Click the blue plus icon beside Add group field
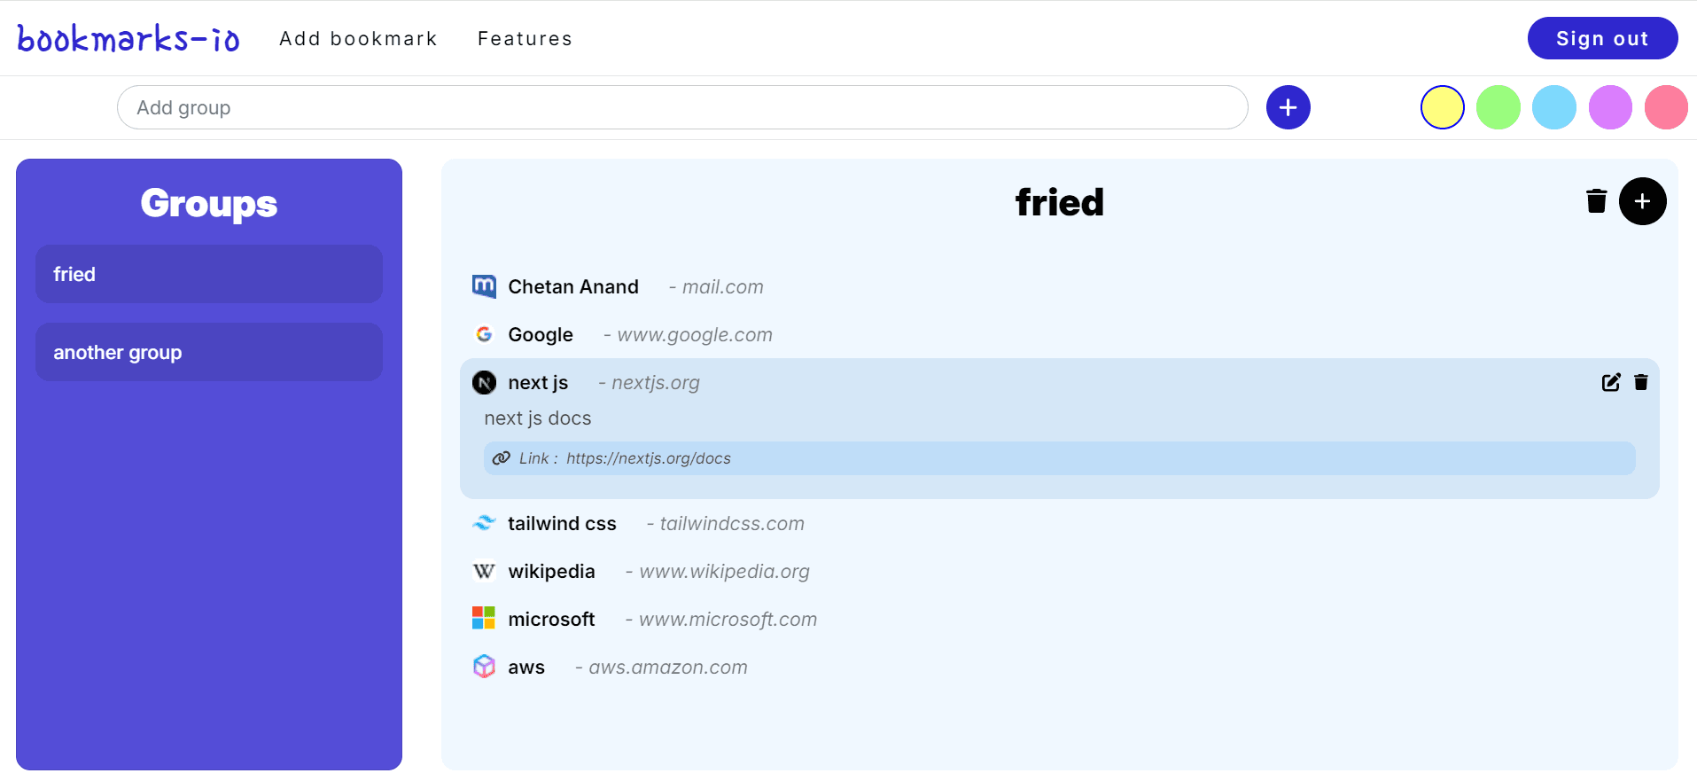Screen dimensions: 1697x781 coord(1288,107)
